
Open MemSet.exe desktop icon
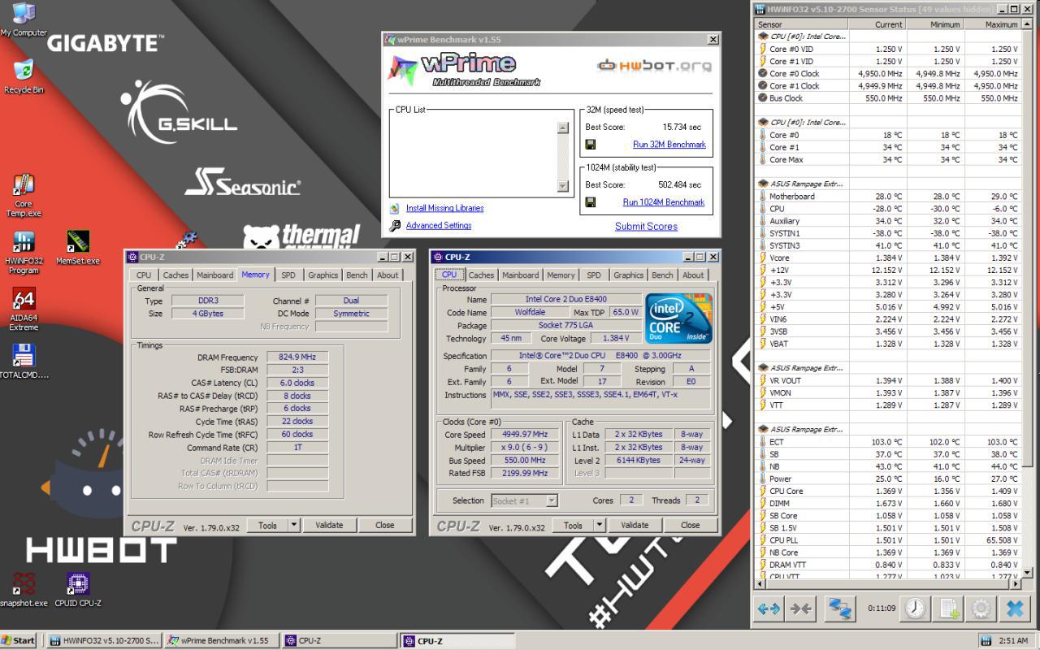coord(78,248)
